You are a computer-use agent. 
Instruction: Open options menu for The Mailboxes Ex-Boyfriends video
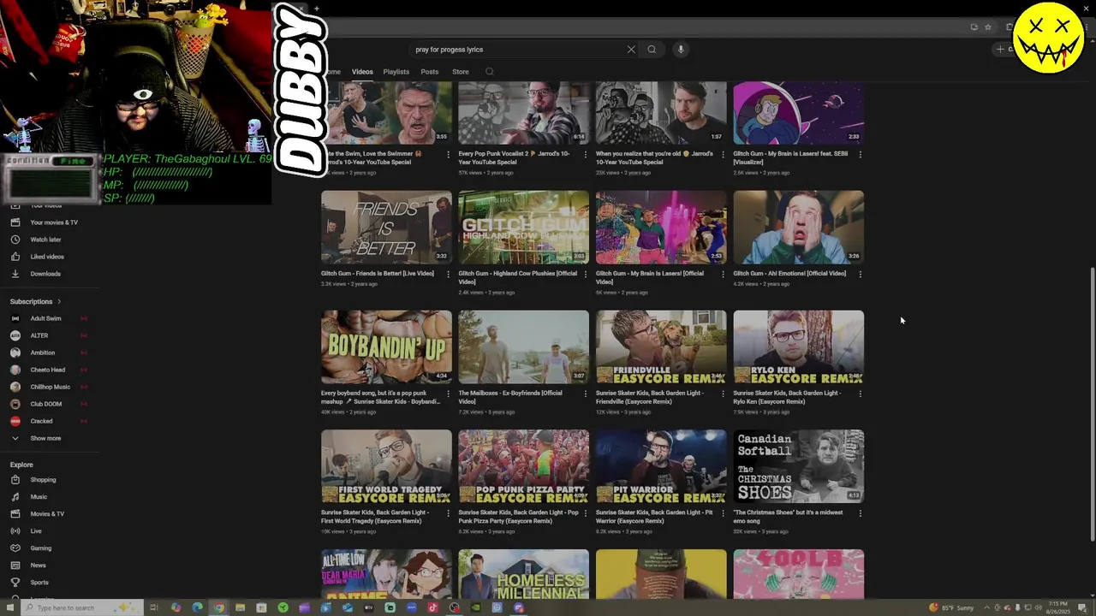pyautogui.click(x=586, y=394)
